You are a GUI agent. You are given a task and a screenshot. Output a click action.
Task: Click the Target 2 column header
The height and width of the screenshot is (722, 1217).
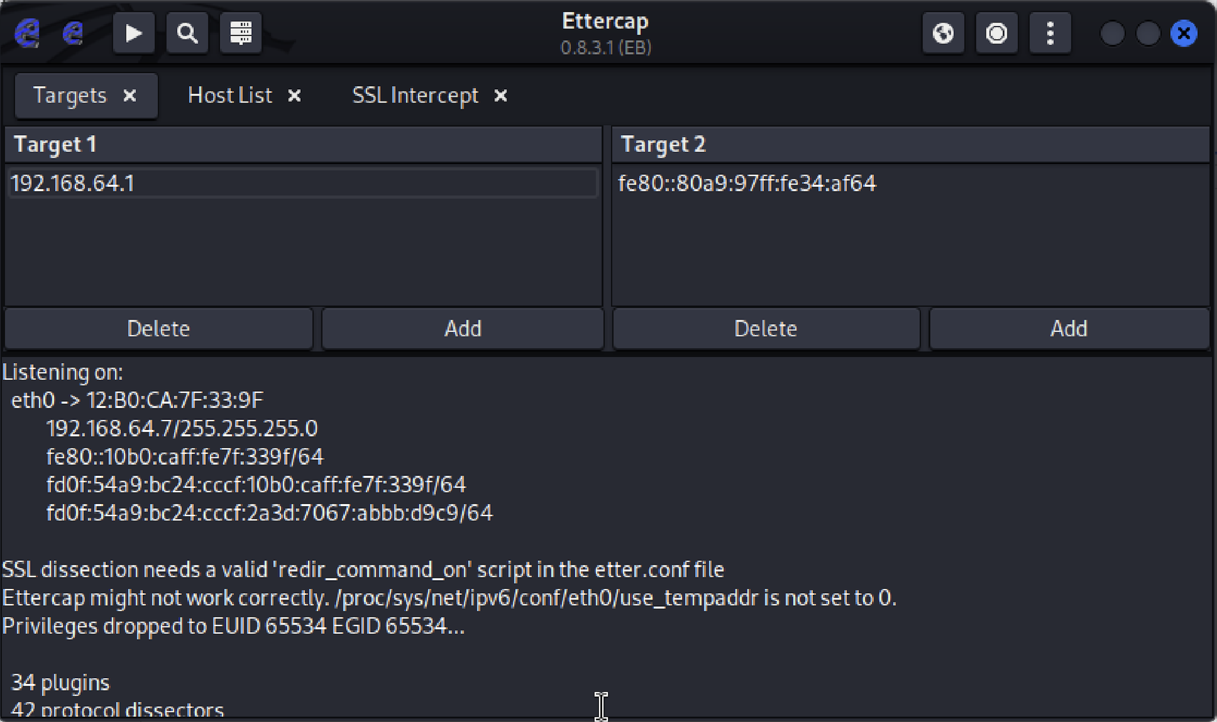pyautogui.click(x=910, y=144)
